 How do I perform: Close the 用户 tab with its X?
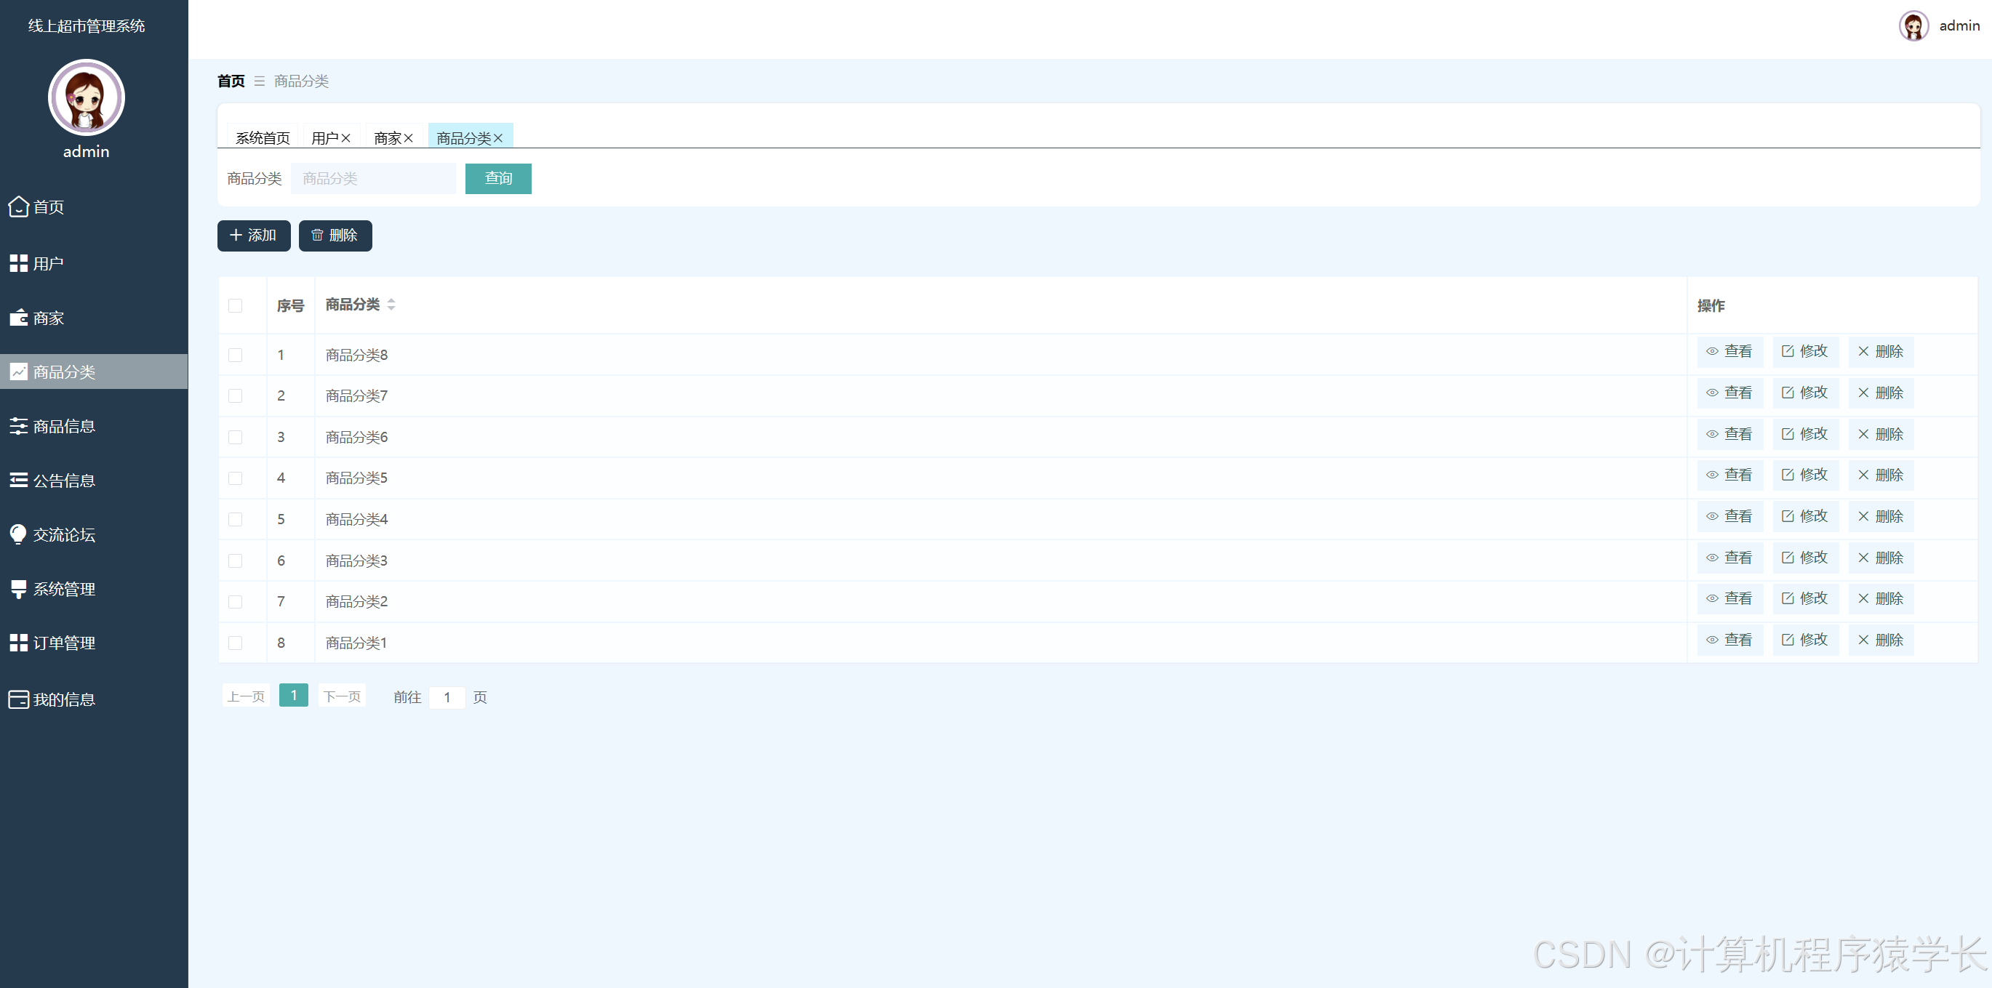(x=345, y=137)
